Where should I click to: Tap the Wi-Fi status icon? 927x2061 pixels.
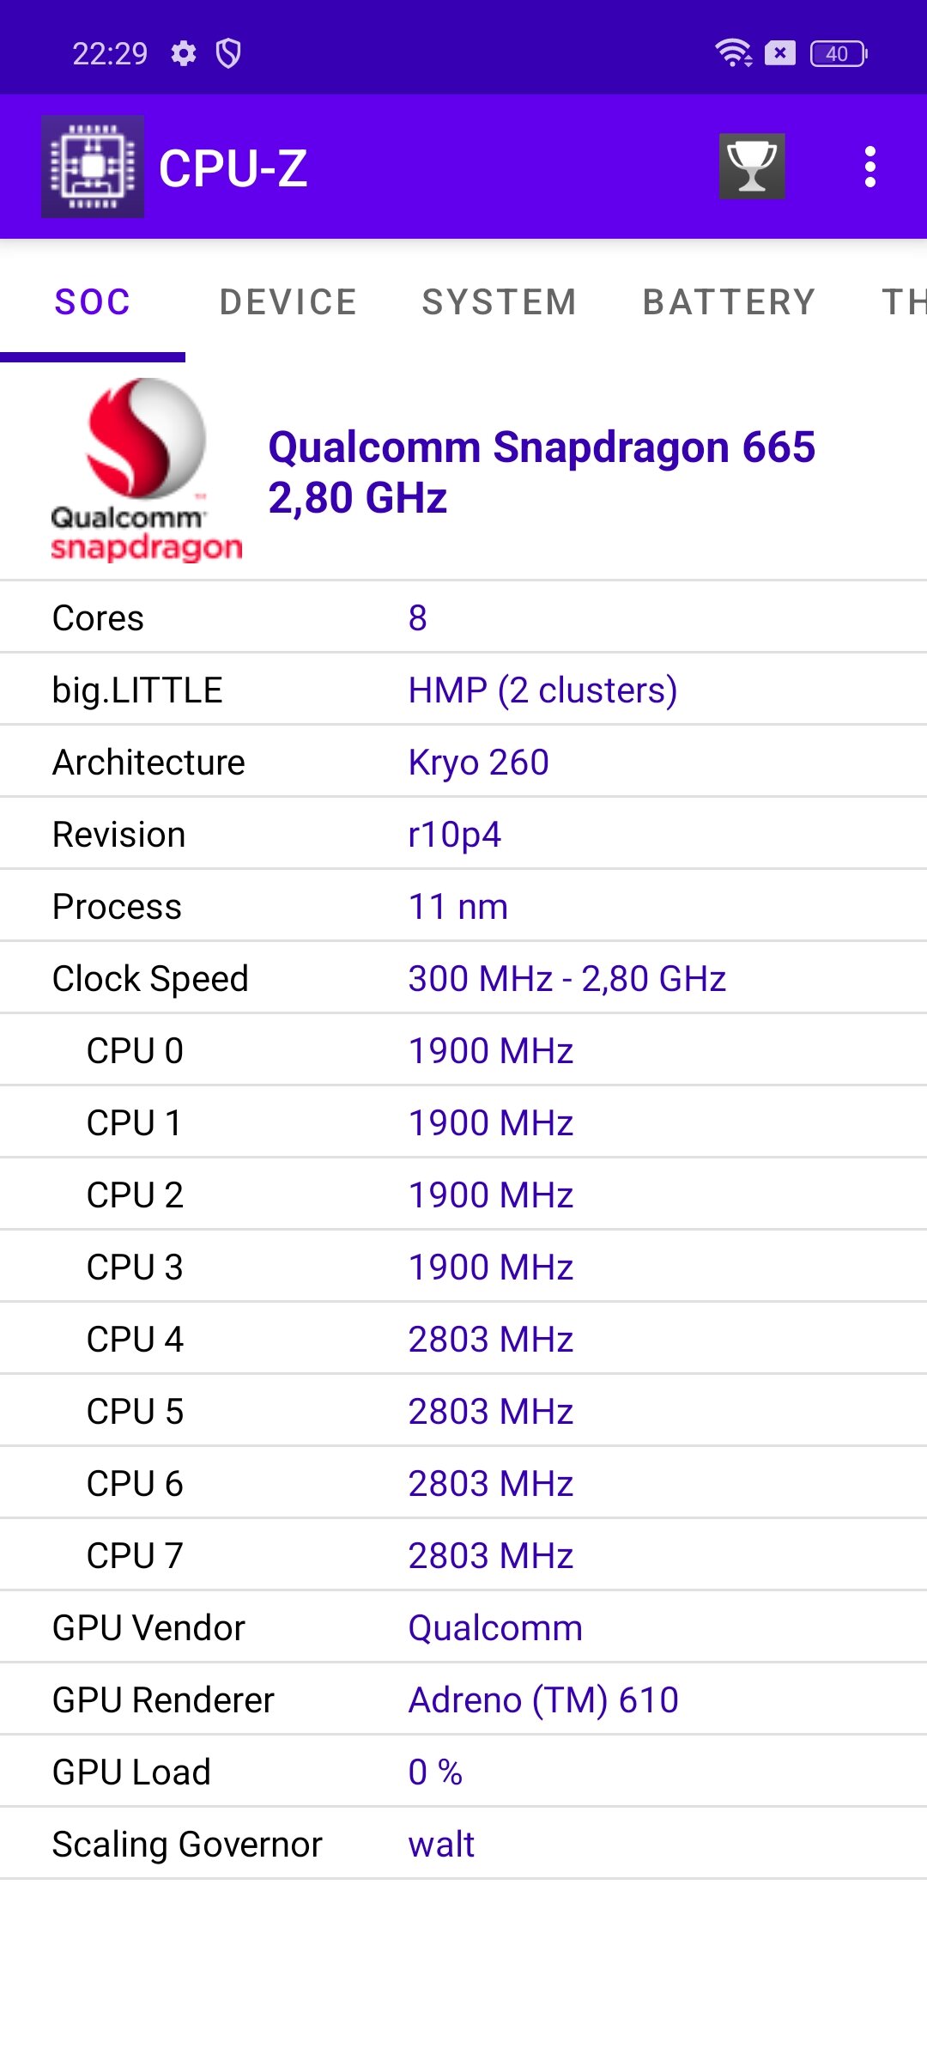[733, 53]
